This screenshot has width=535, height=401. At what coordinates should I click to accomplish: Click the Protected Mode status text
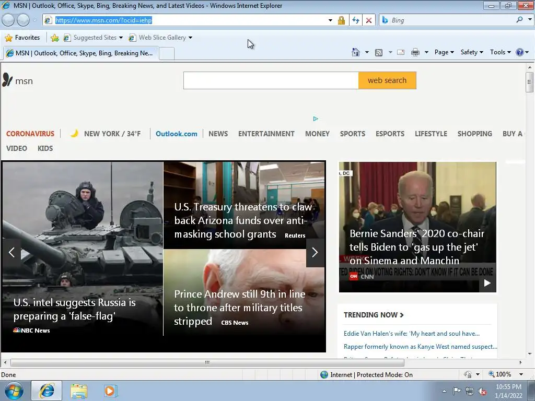click(x=371, y=375)
